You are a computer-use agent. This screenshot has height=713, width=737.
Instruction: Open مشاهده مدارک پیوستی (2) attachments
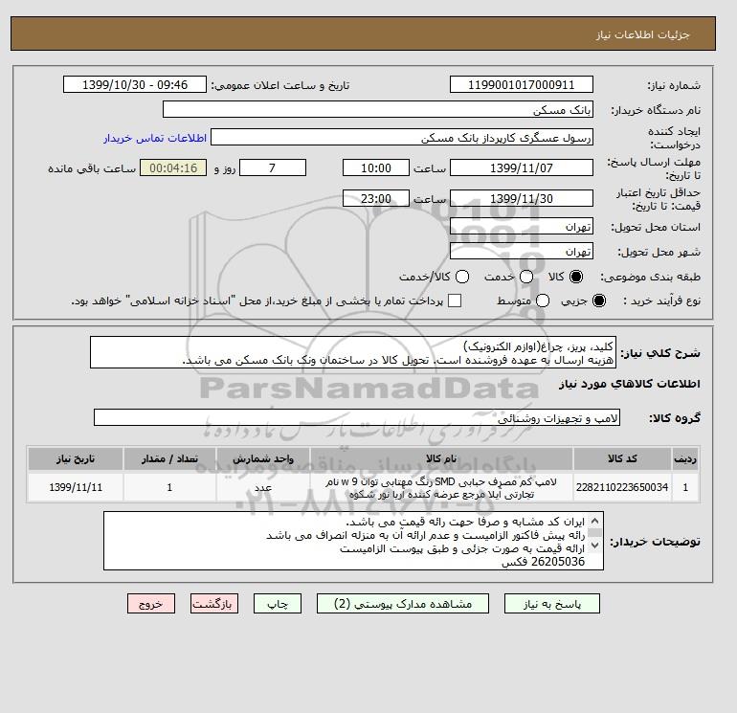point(403,604)
